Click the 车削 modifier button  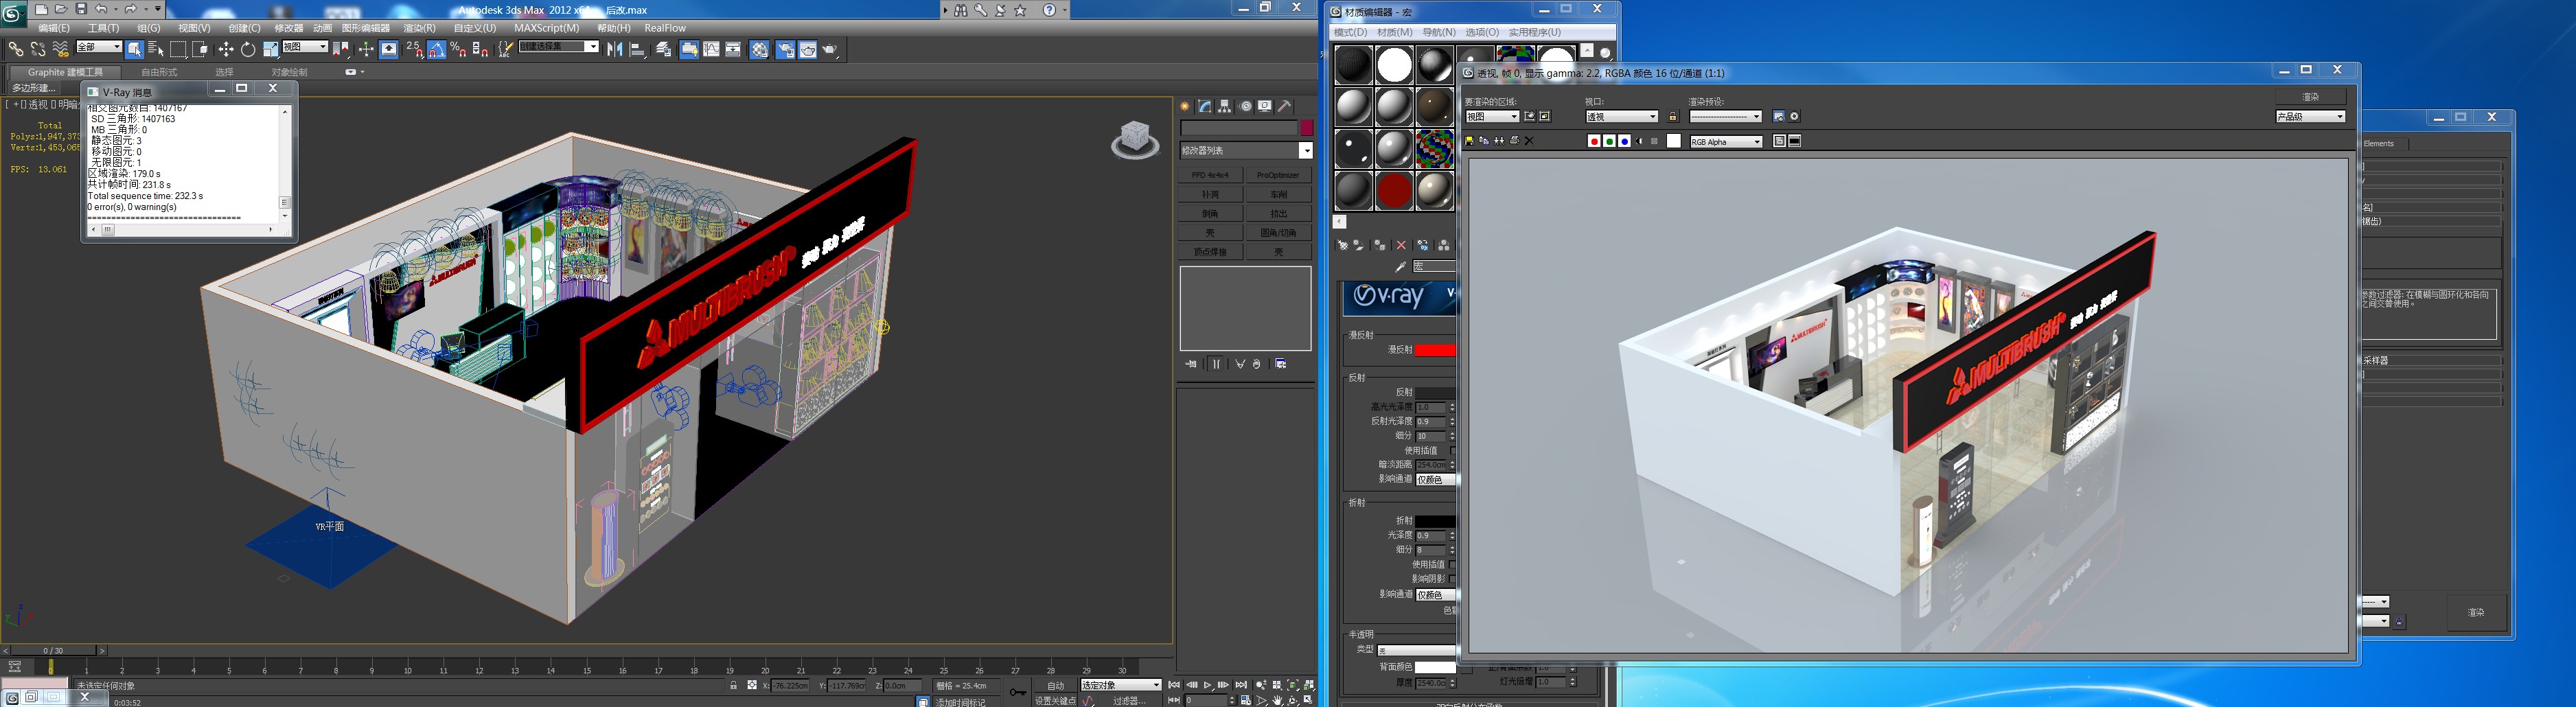coord(1278,194)
